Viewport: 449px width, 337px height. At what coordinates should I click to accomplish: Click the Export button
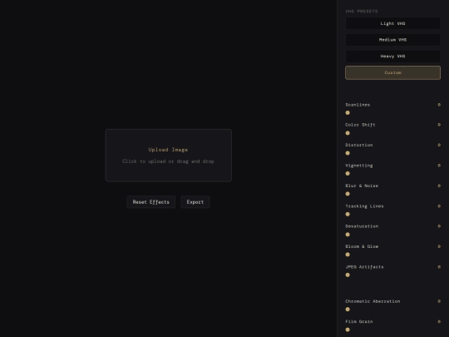click(195, 202)
